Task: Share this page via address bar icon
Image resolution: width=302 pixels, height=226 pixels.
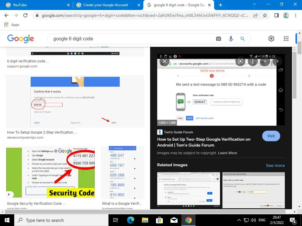Action: [x=255, y=15]
